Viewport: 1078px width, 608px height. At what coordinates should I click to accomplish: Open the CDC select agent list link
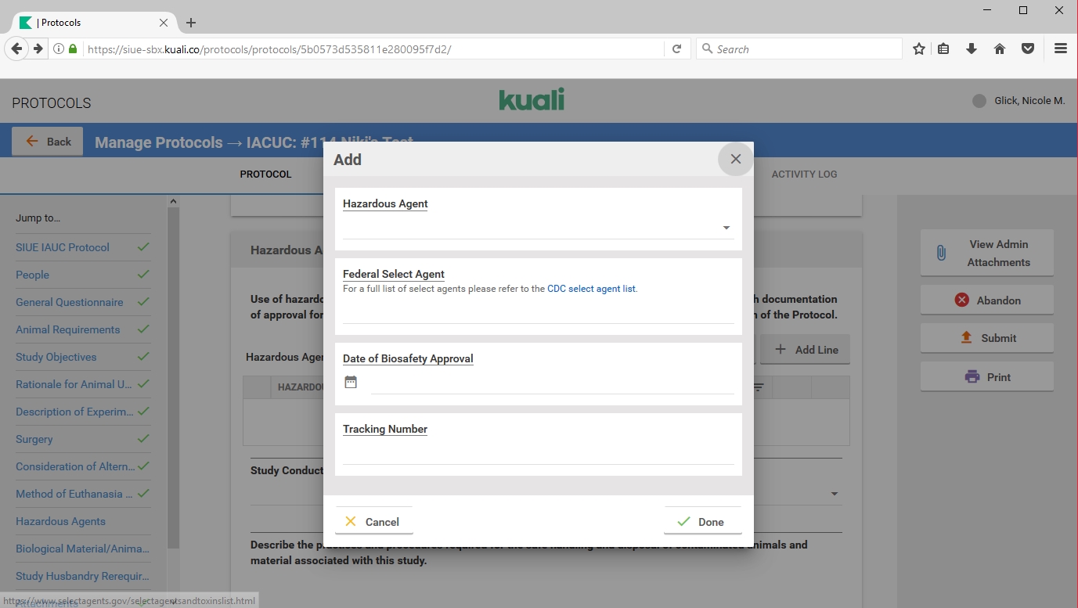point(591,289)
